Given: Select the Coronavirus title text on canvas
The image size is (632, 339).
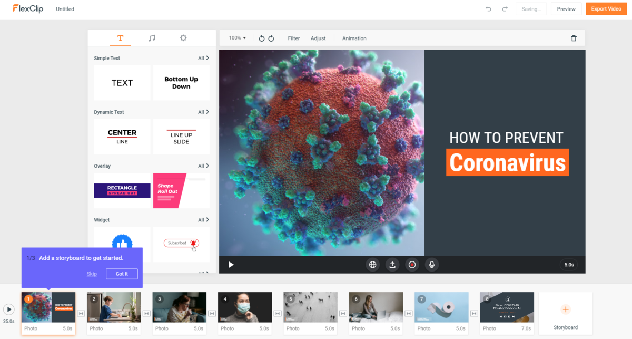Looking at the screenshot, I should click(508, 162).
